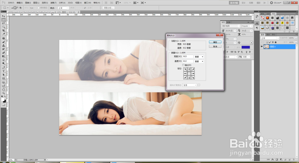Screen dimensions: 299x163
Task: Click the 调整边缘 refine edge button
Action: [109, 8]
